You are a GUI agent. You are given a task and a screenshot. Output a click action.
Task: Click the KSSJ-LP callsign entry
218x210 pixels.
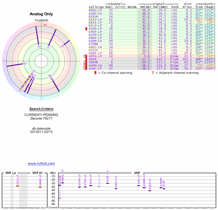click(95, 19)
